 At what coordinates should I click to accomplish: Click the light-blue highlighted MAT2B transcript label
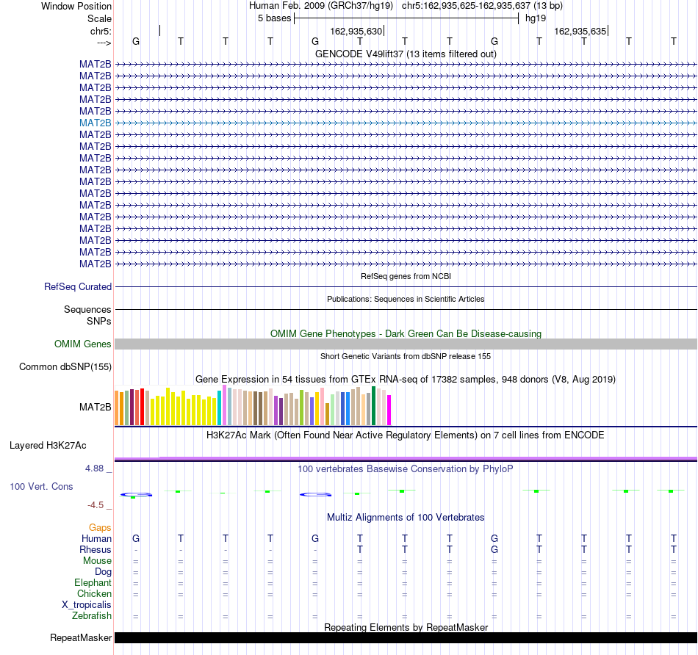(96, 123)
